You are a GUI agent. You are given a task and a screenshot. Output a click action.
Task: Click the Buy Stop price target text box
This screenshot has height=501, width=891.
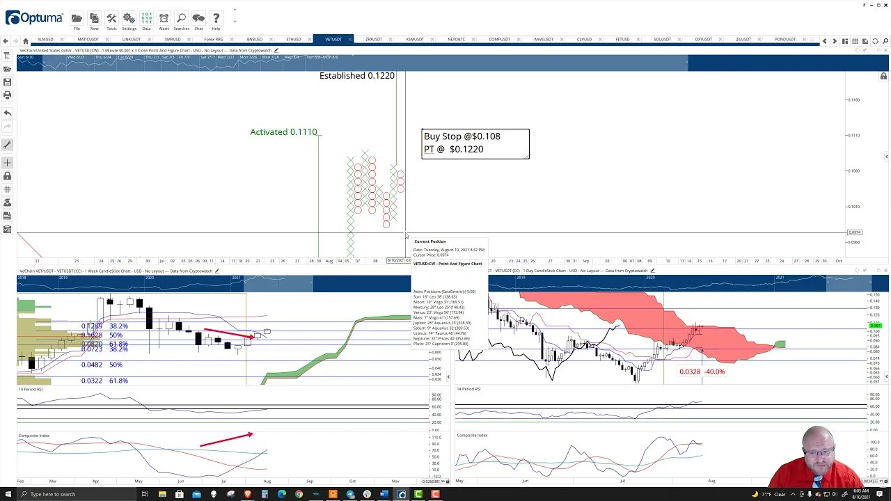pos(475,143)
